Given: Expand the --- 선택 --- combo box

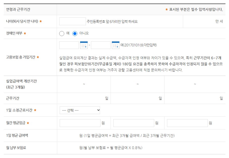Looking at the screenshot, I should click(79, 110).
